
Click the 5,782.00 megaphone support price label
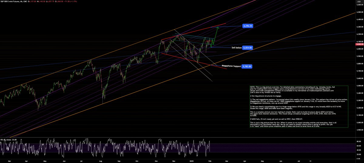[247, 66]
